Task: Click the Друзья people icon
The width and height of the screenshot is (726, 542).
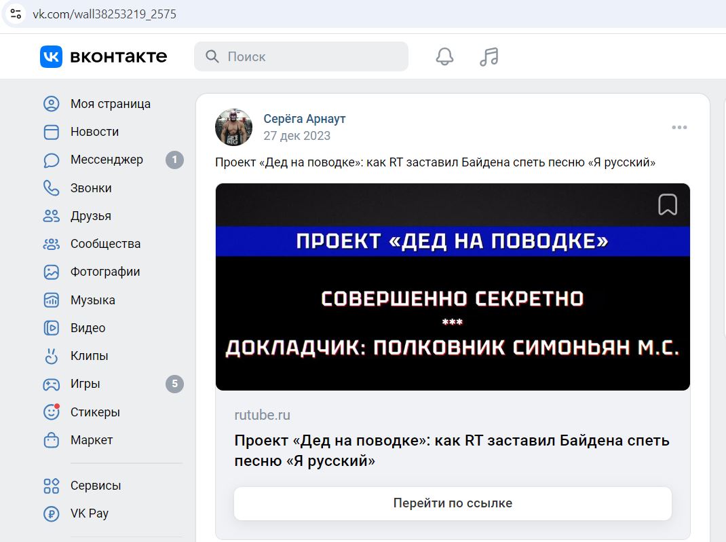Action: (52, 216)
